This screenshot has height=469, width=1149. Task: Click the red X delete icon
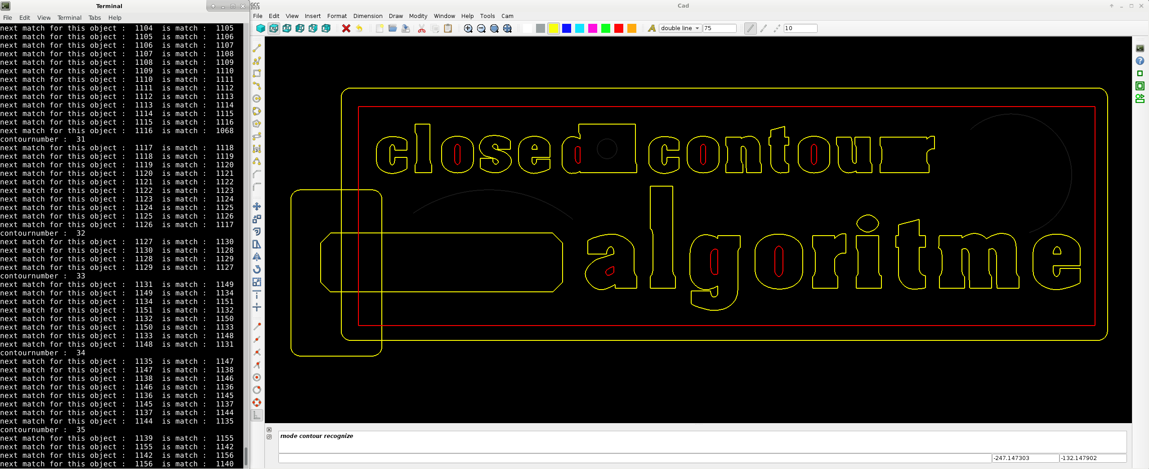point(346,28)
